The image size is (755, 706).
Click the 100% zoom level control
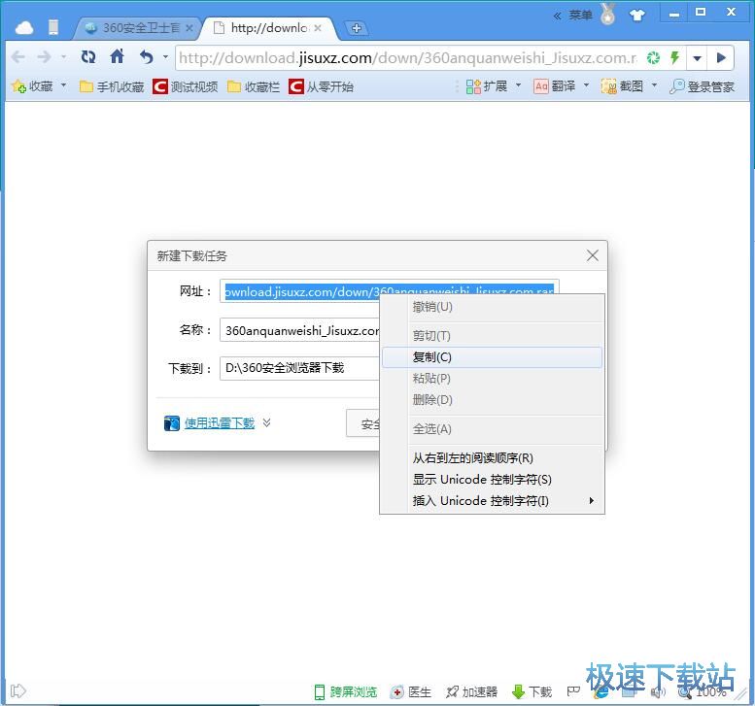[703, 692]
